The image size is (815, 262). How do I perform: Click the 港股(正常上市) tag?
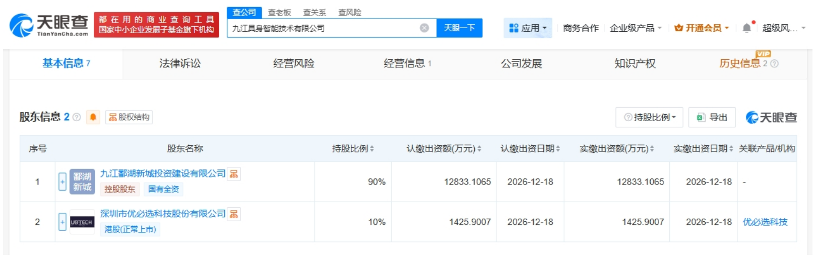point(130,229)
